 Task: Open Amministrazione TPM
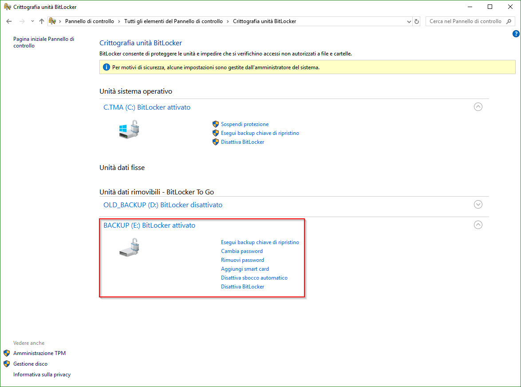[39, 353]
